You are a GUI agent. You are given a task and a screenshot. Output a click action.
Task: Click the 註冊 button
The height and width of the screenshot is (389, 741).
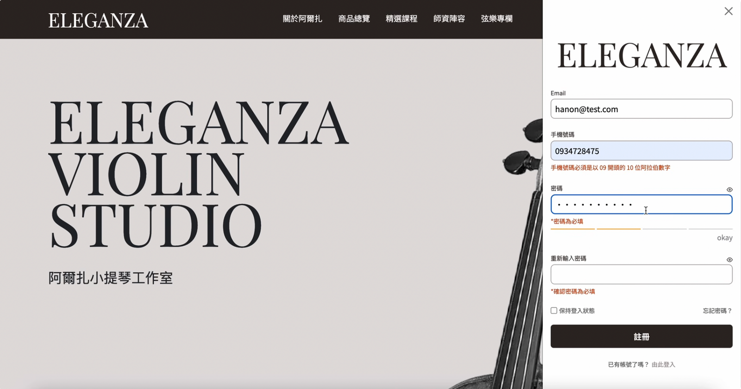(x=641, y=336)
